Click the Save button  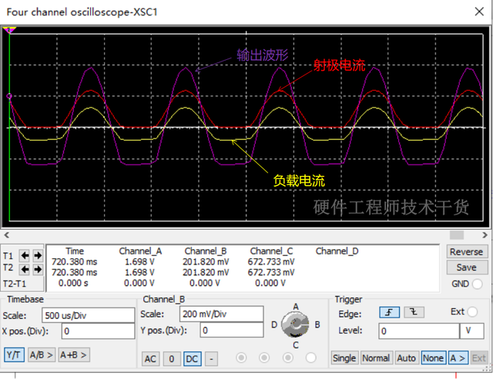[466, 268]
